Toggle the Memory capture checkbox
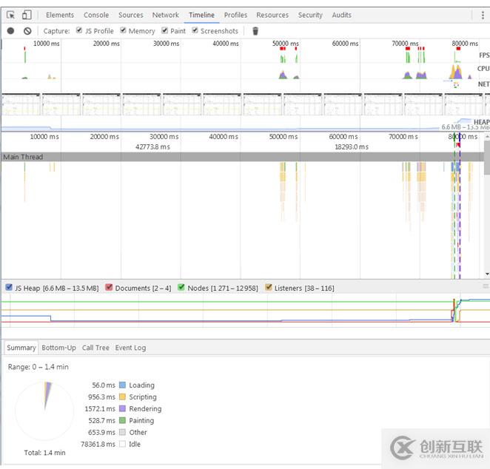This screenshot has height=469, width=490. (123, 30)
